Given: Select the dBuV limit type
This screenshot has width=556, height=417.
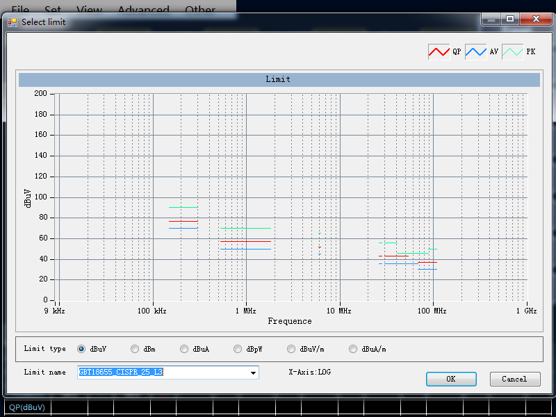Looking at the screenshot, I should [81, 349].
